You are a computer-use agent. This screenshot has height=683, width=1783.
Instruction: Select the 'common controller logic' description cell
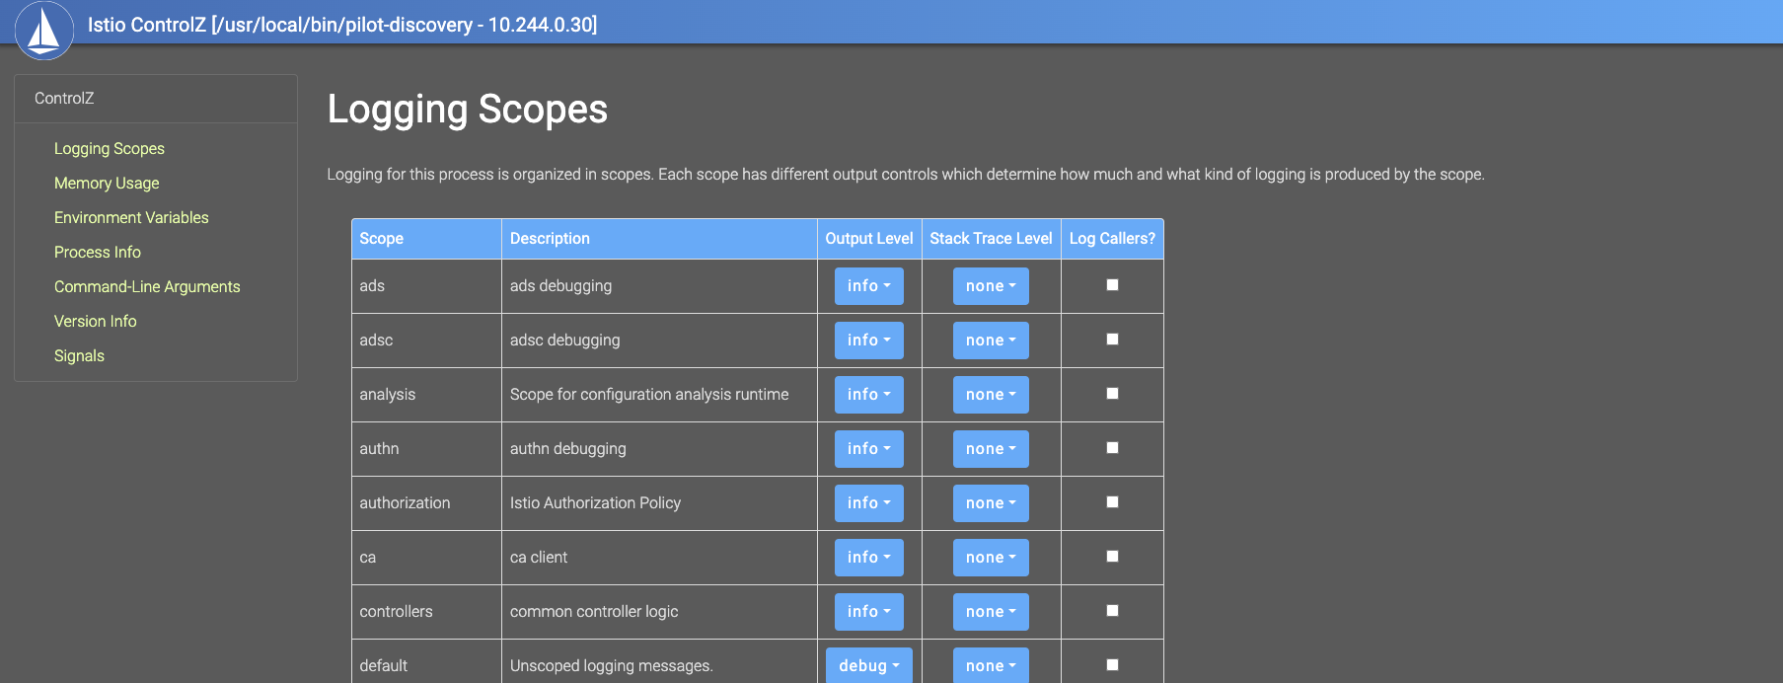[x=659, y=612]
